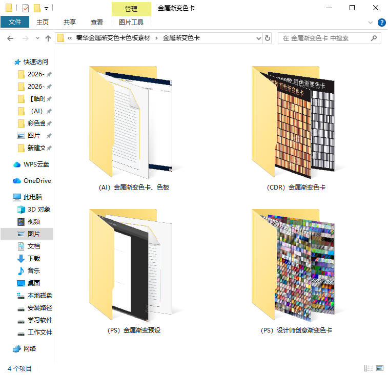Click the search magnifier icon

(x=374, y=38)
